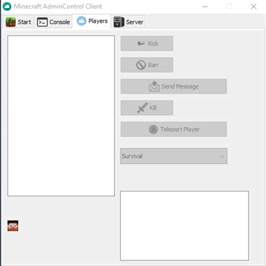Click the round icon on the Teleport Player button
The width and height of the screenshot is (266, 266).
click(x=153, y=129)
